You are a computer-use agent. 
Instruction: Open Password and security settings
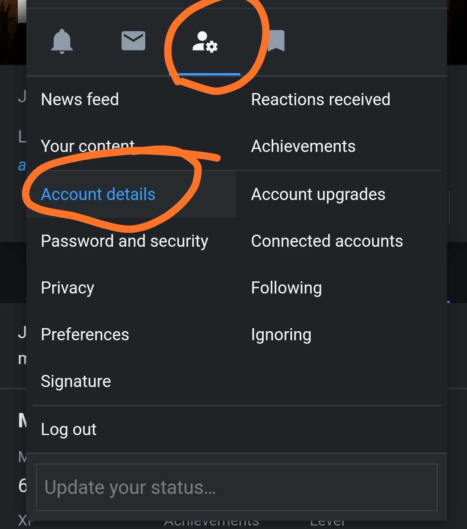(x=125, y=241)
